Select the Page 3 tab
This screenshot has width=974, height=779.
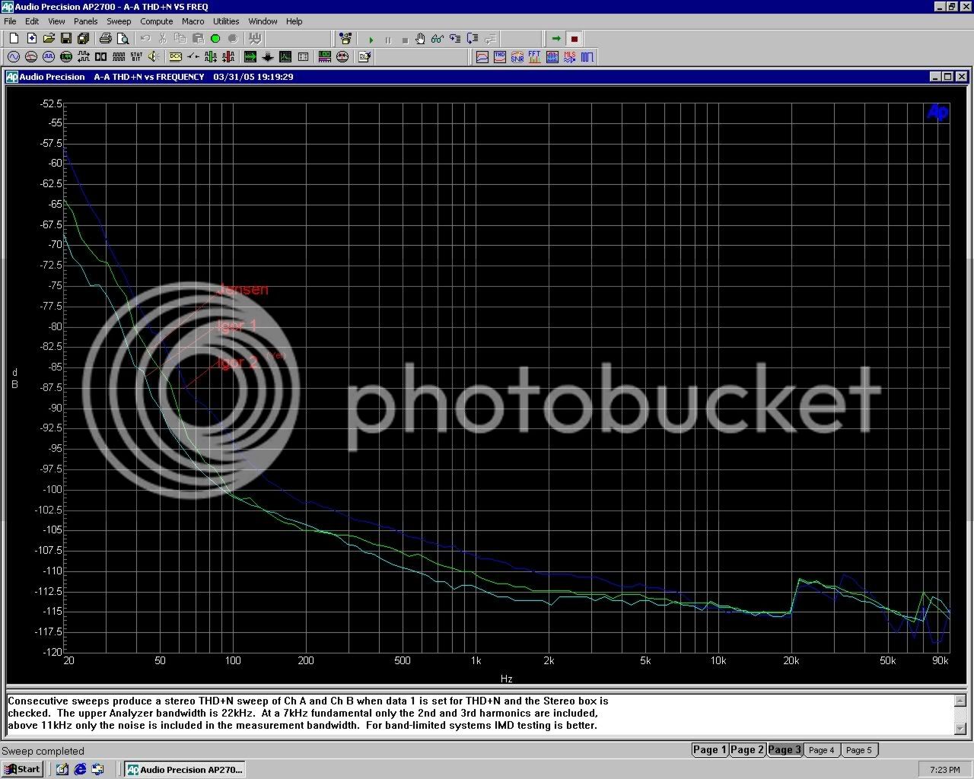785,749
